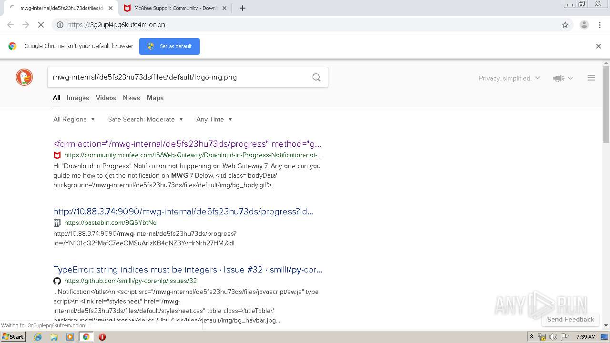Viewport: 610px width, 343px height.
Task: Open the Safe Search: Moderate dropdown
Action: point(145,119)
